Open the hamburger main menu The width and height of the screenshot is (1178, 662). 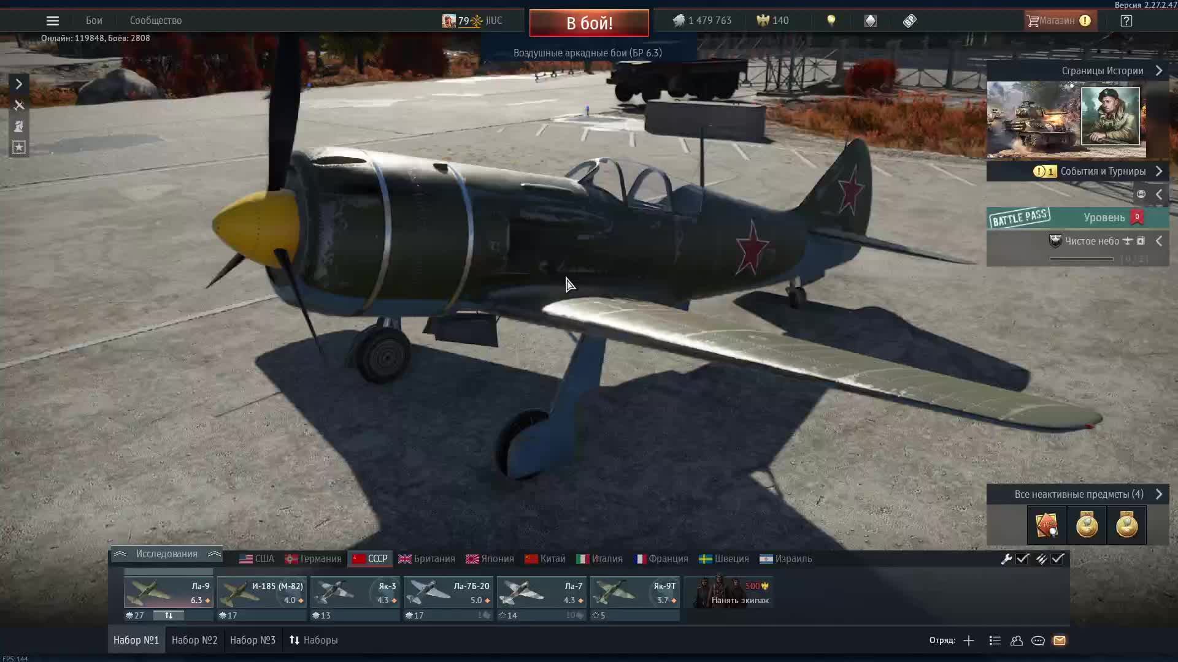(53, 21)
